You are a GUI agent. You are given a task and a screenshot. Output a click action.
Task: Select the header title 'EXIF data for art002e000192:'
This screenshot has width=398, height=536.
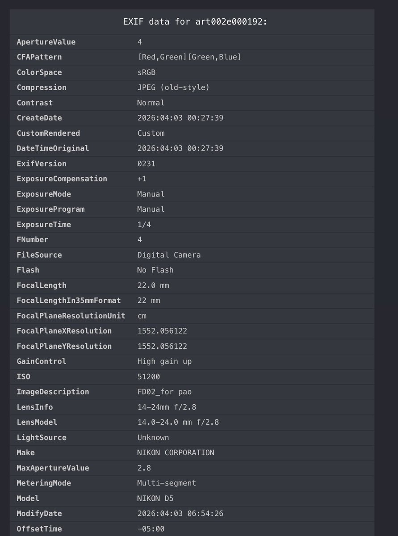click(195, 22)
